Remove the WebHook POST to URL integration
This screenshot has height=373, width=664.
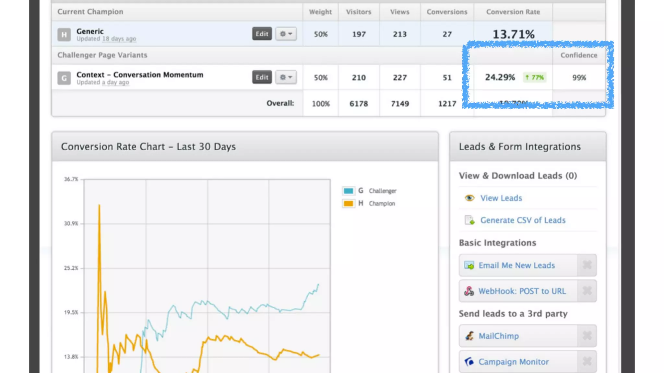[x=587, y=291]
